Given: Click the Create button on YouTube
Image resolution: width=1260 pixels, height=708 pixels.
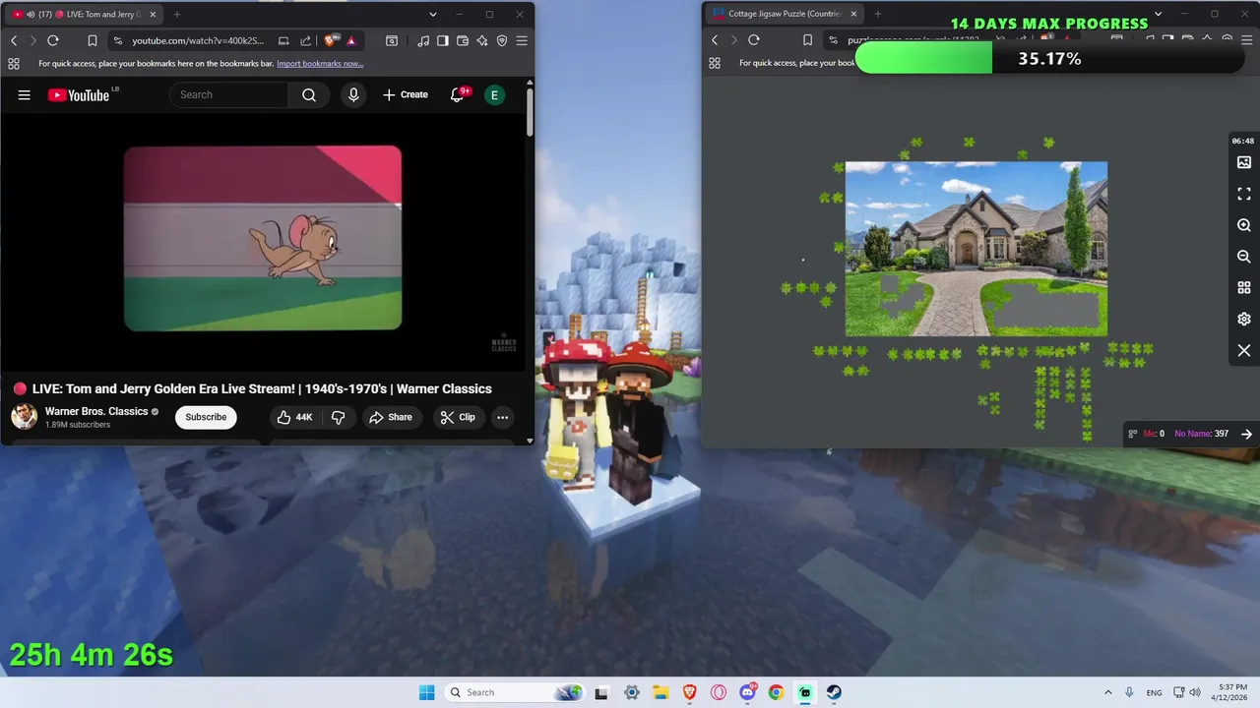Looking at the screenshot, I should point(406,94).
